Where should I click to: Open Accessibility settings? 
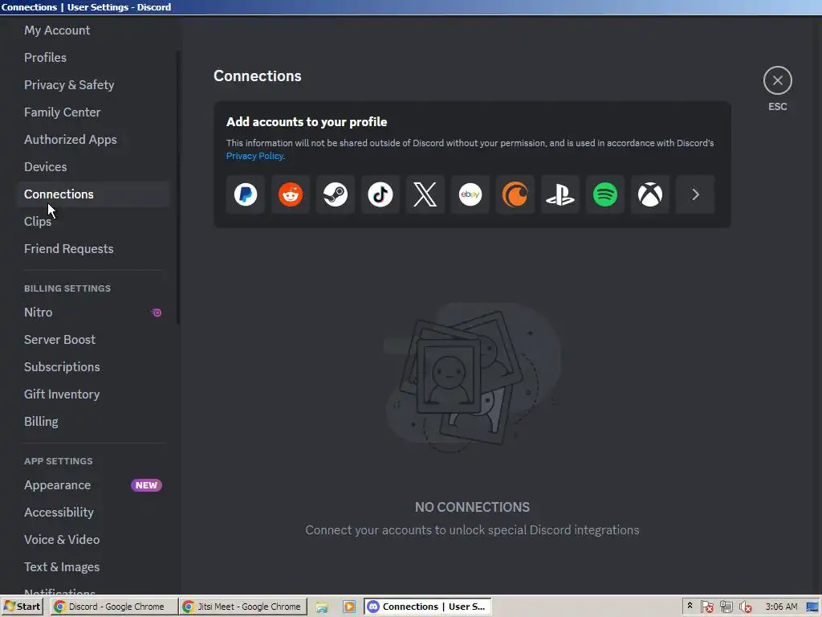point(93,512)
